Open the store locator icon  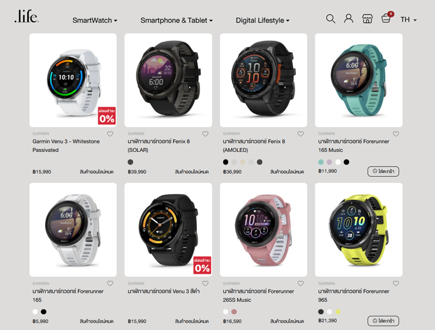click(368, 19)
